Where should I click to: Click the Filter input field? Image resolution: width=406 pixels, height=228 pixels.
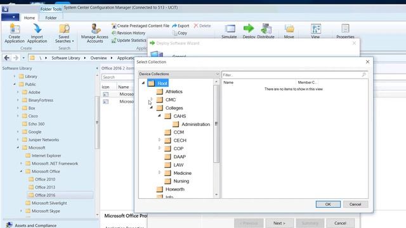point(292,75)
